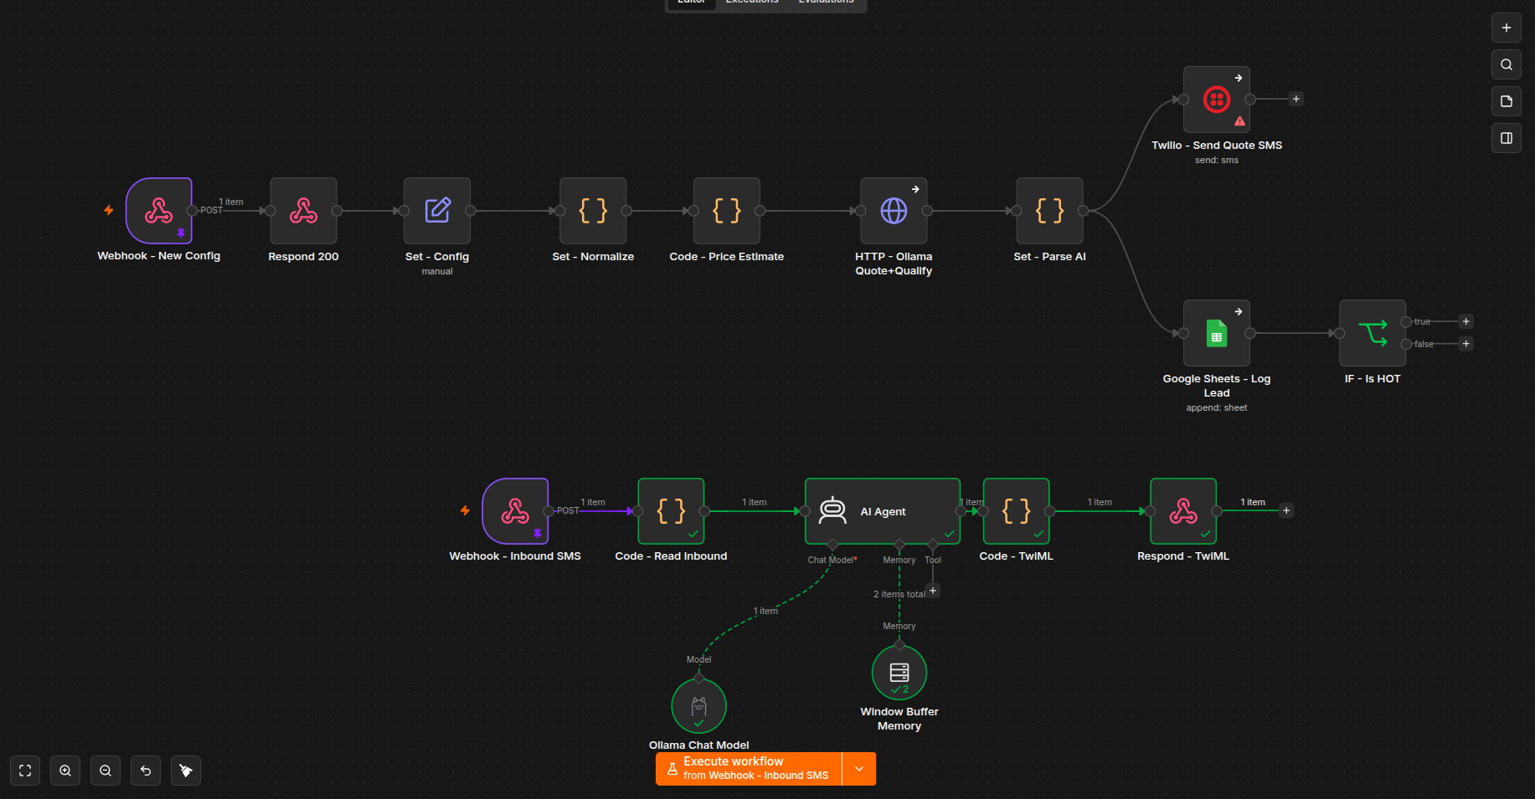The height and width of the screenshot is (799, 1535).
Task: Select the Respond 200 node
Action: tap(303, 211)
